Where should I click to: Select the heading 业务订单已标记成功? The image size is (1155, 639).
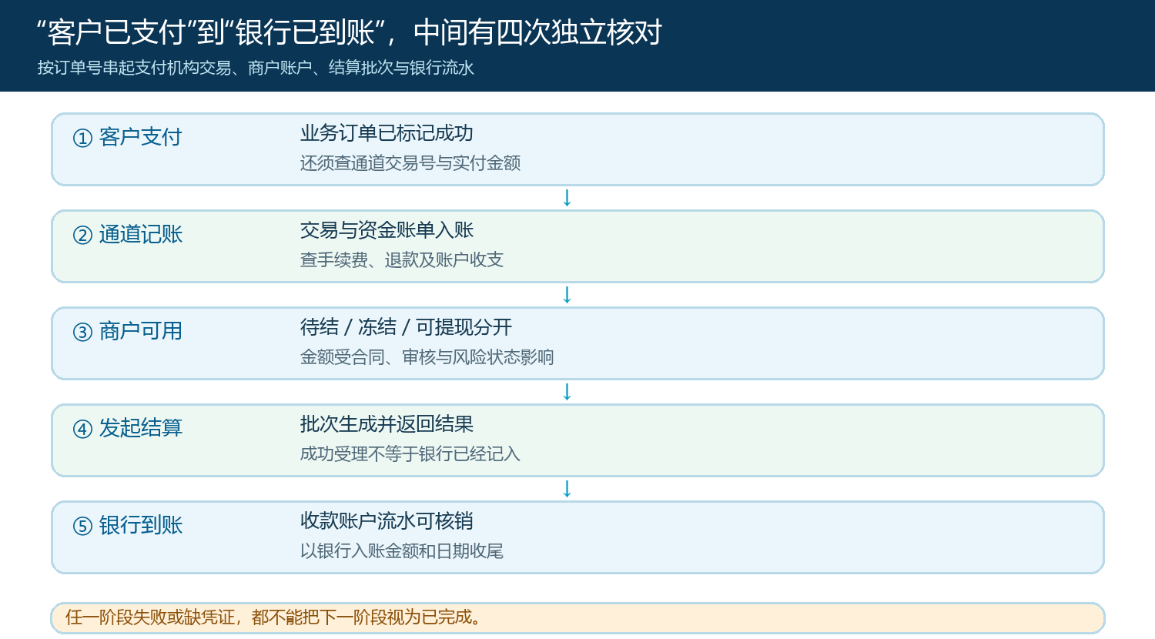387,133
